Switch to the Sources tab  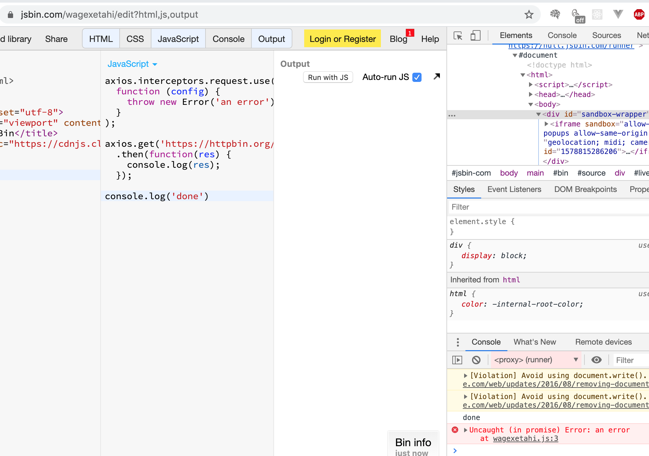pyautogui.click(x=606, y=35)
